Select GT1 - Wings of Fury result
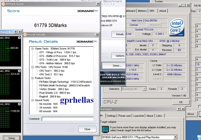201x140 pixels. click(x=58, y=52)
